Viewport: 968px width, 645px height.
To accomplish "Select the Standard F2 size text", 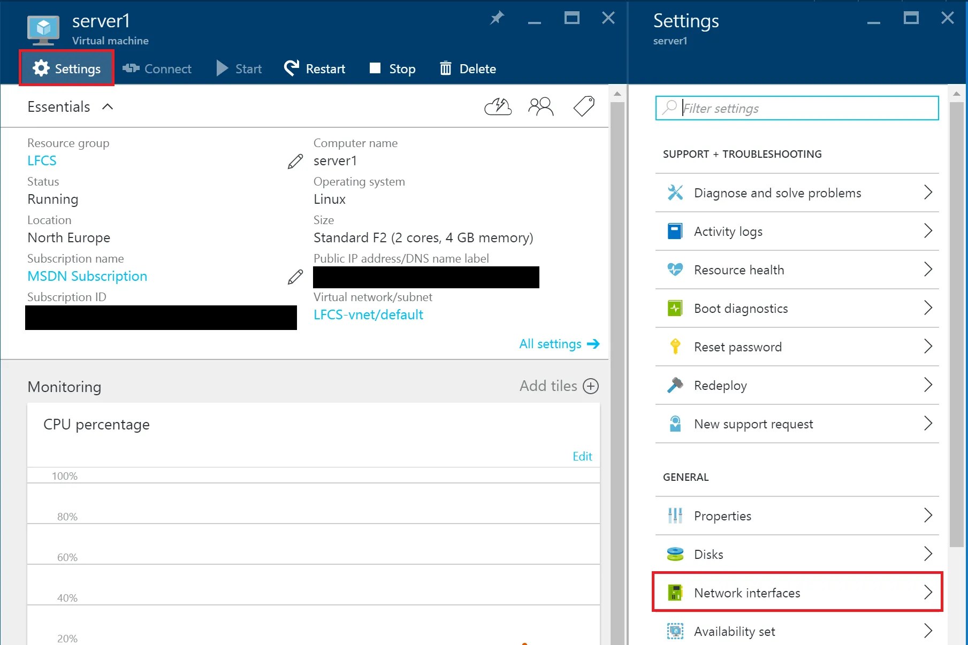I will pyautogui.click(x=423, y=237).
